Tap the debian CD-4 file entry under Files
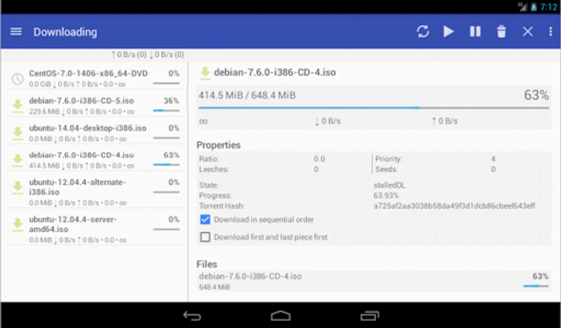This screenshot has width=561, height=328. point(374,281)
